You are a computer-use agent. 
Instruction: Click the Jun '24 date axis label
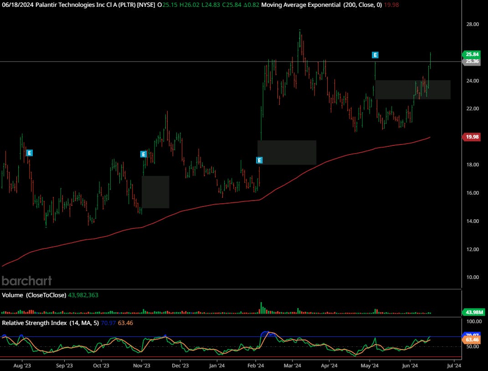(410, 366)
